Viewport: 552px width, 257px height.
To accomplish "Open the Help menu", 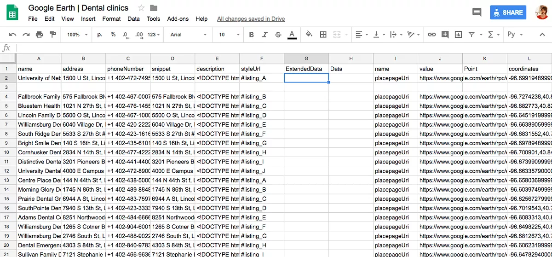I will 201,19.
